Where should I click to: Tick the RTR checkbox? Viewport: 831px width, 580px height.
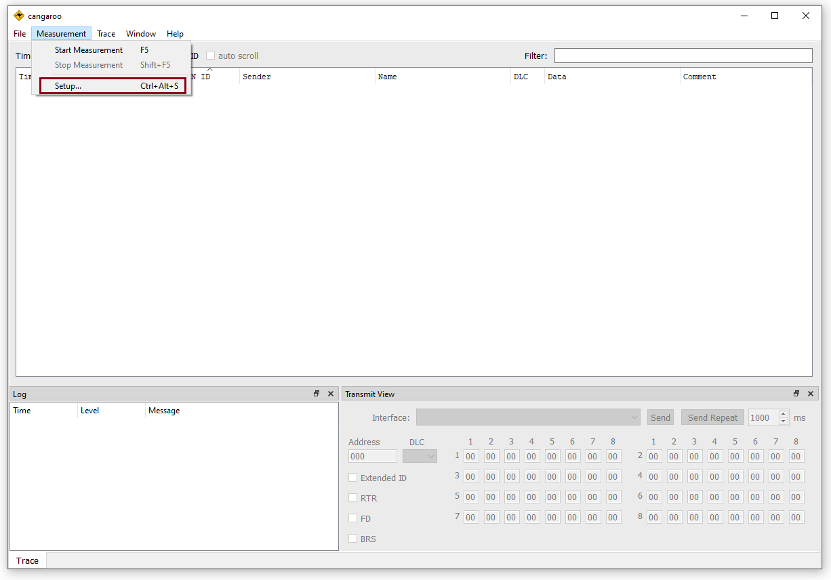pos(352,498)
